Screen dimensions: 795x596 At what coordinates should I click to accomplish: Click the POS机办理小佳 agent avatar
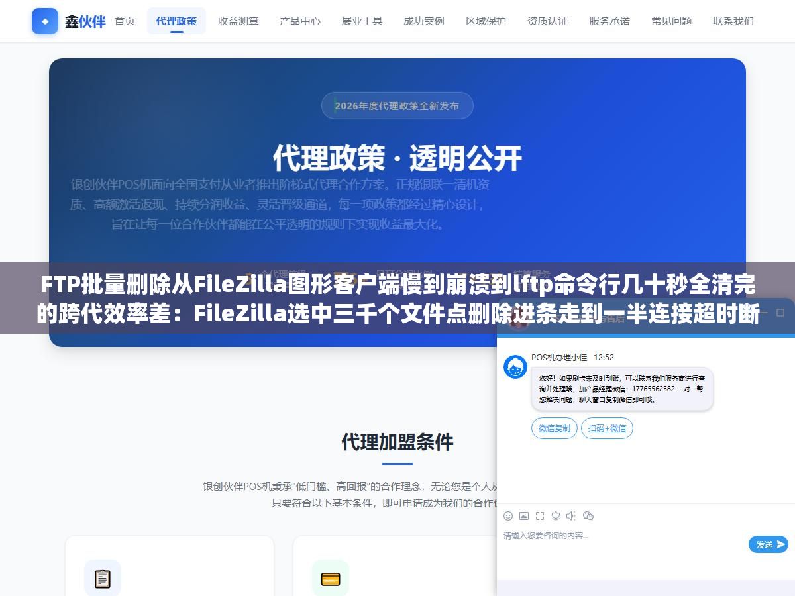click(x=515, y=367)
